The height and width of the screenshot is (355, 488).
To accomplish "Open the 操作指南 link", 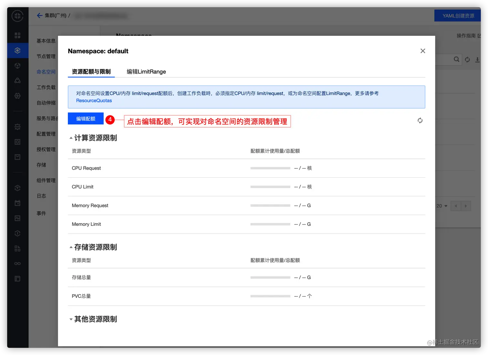I will tap(469, 36).
